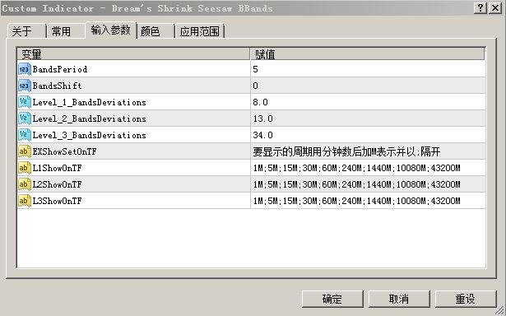Screen dimensions: 506x316
Task: Click the dialog resize grip corner
Action: (500, 311)
